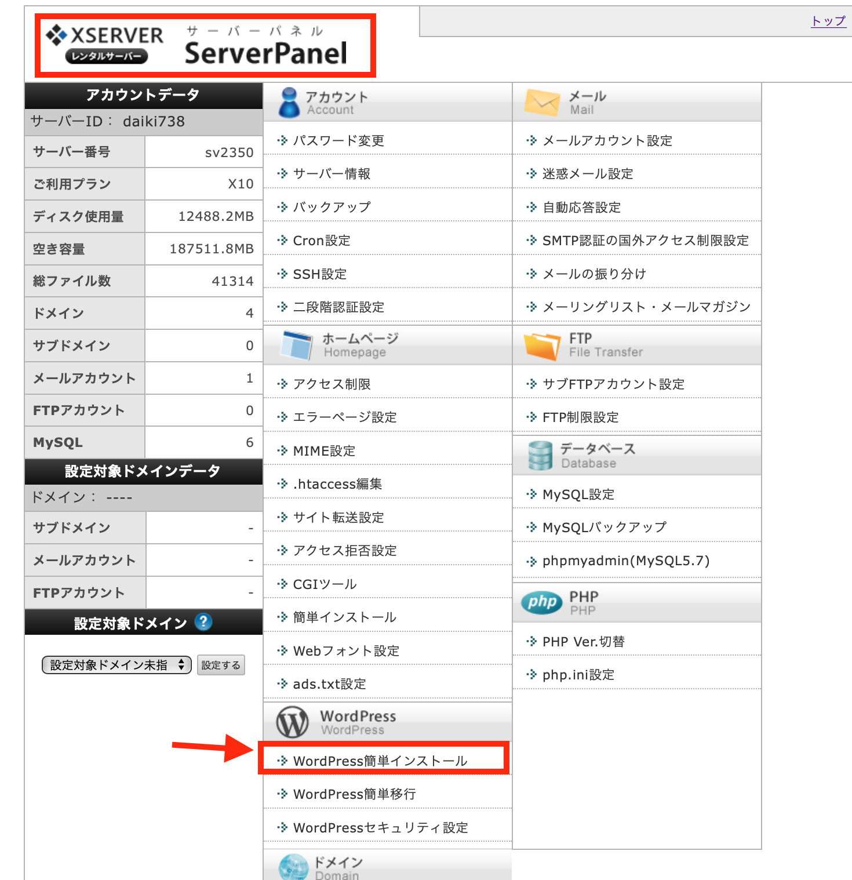This screenshot has width=852, height=880.
Task: Open FTP制限設定
Action: (580, 417)
